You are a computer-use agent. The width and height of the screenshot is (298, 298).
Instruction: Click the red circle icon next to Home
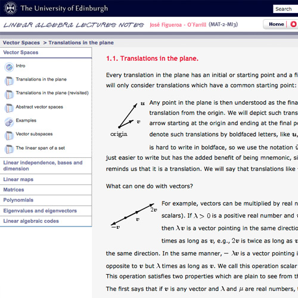(293, 24)
